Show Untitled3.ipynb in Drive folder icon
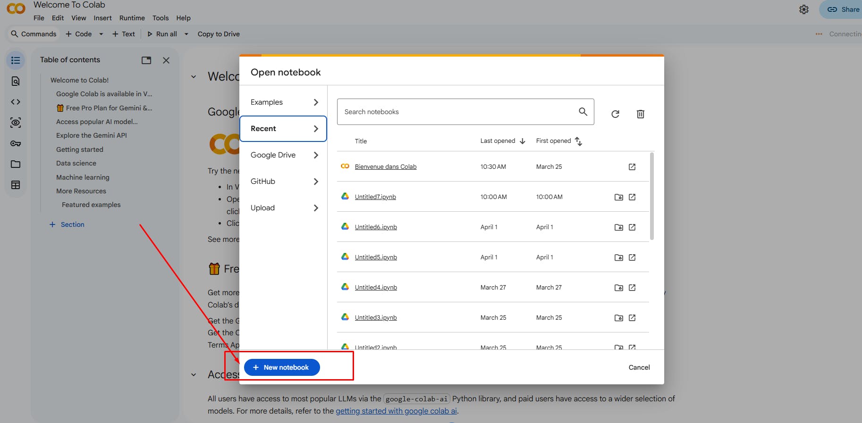Screen dimensions: 862x423 tap(619, 318)
